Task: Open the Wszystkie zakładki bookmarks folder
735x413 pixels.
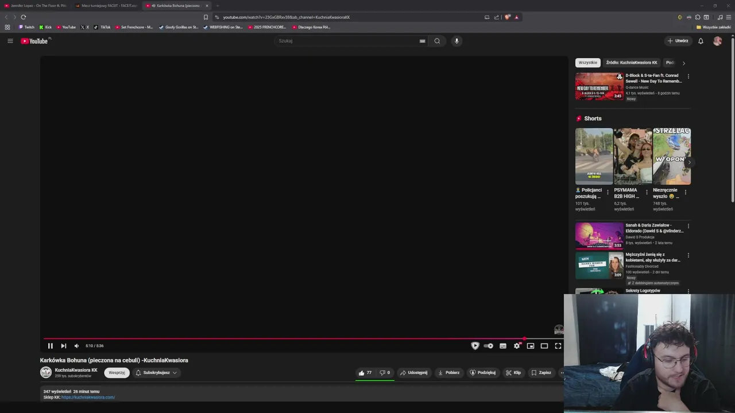Action: 713,27
